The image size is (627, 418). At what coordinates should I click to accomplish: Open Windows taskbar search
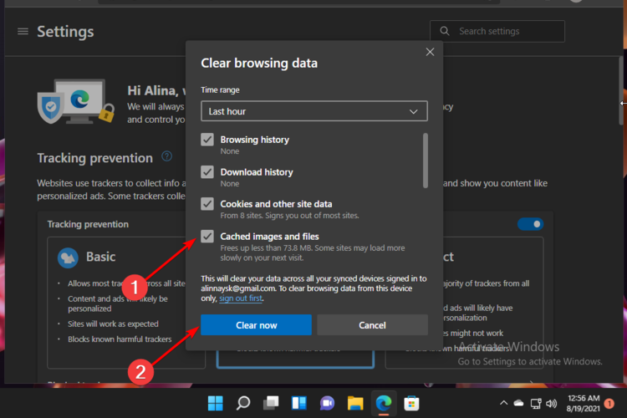(x=243, y=403)
